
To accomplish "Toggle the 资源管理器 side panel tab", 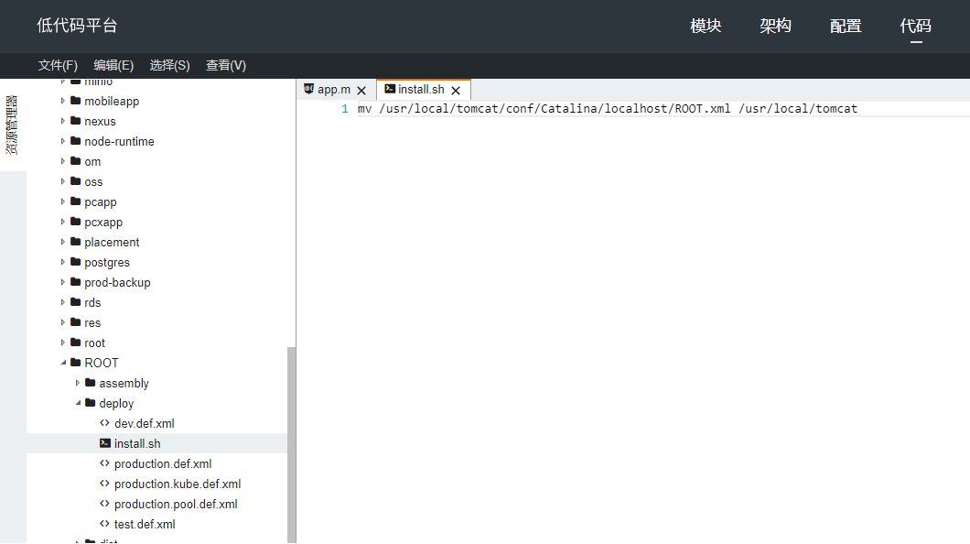I will (12, 125).
